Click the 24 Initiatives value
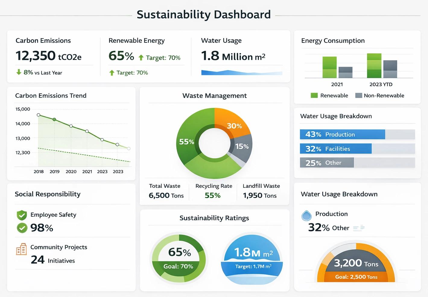This screenshot has width=428, height=297. (x=53, y=260)
